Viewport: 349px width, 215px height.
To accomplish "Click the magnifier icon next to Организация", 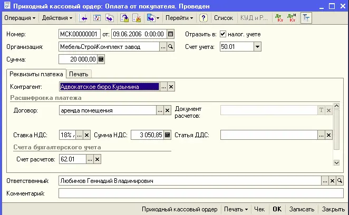I will (x=170, y=47).
